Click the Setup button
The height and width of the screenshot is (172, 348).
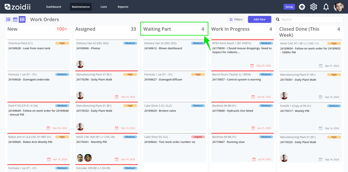289,7
